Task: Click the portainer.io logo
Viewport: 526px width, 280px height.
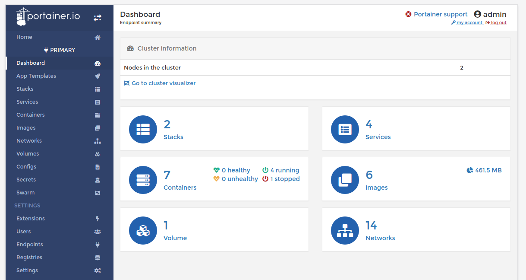Action: point(48,17)
